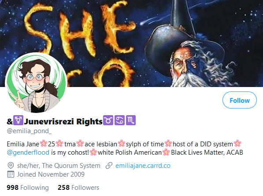This screenshot has width=263, height=196.
Task: Open the circular profile avatar picture
Action: click(x=36, y=83)
